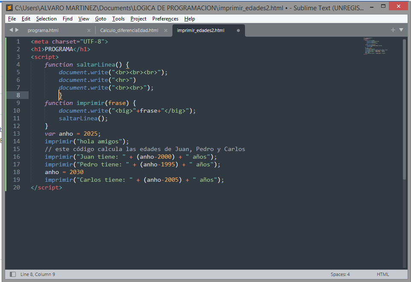Open the Goto menu
Screen dimensions: 411x282
tap(100, 19)
